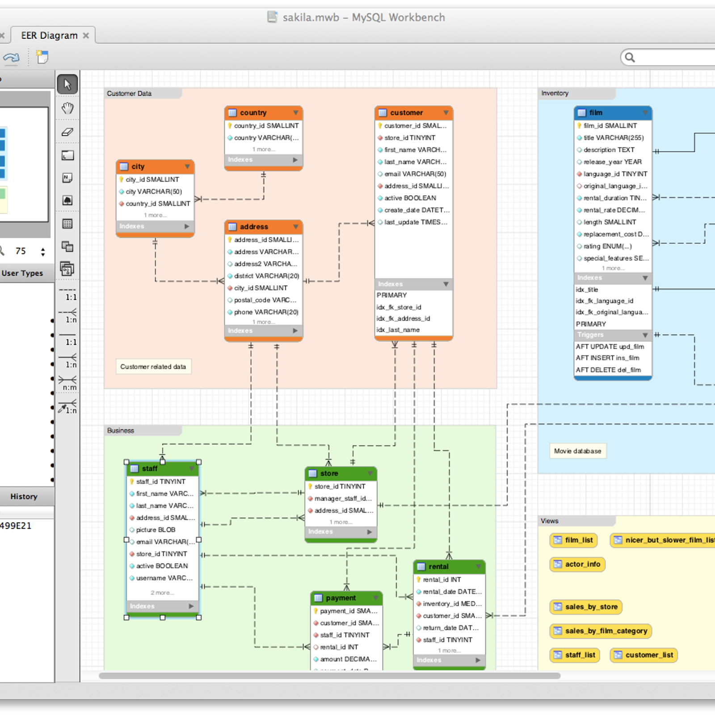This screenshot has height=715, width=715.
Task: Expand the address table Indexes section
Action: [295, 331]
